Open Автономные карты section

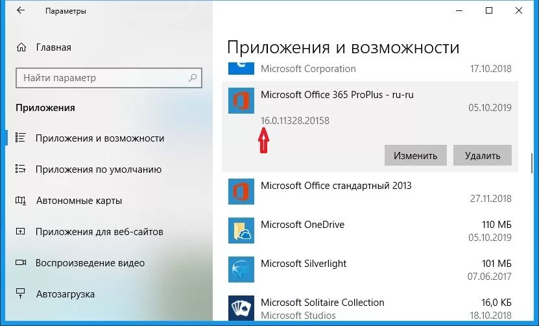[x=79, y=201]
